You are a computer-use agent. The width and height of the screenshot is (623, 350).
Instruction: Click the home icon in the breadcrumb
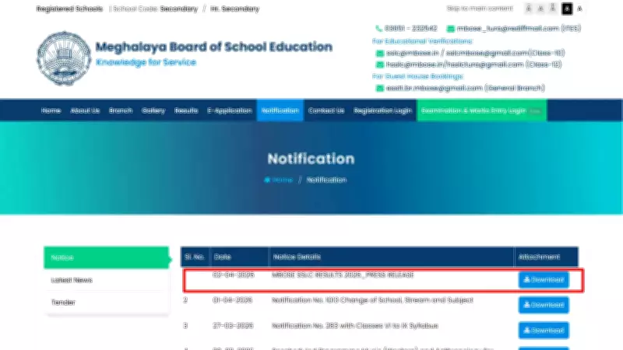tap(268, 180)
